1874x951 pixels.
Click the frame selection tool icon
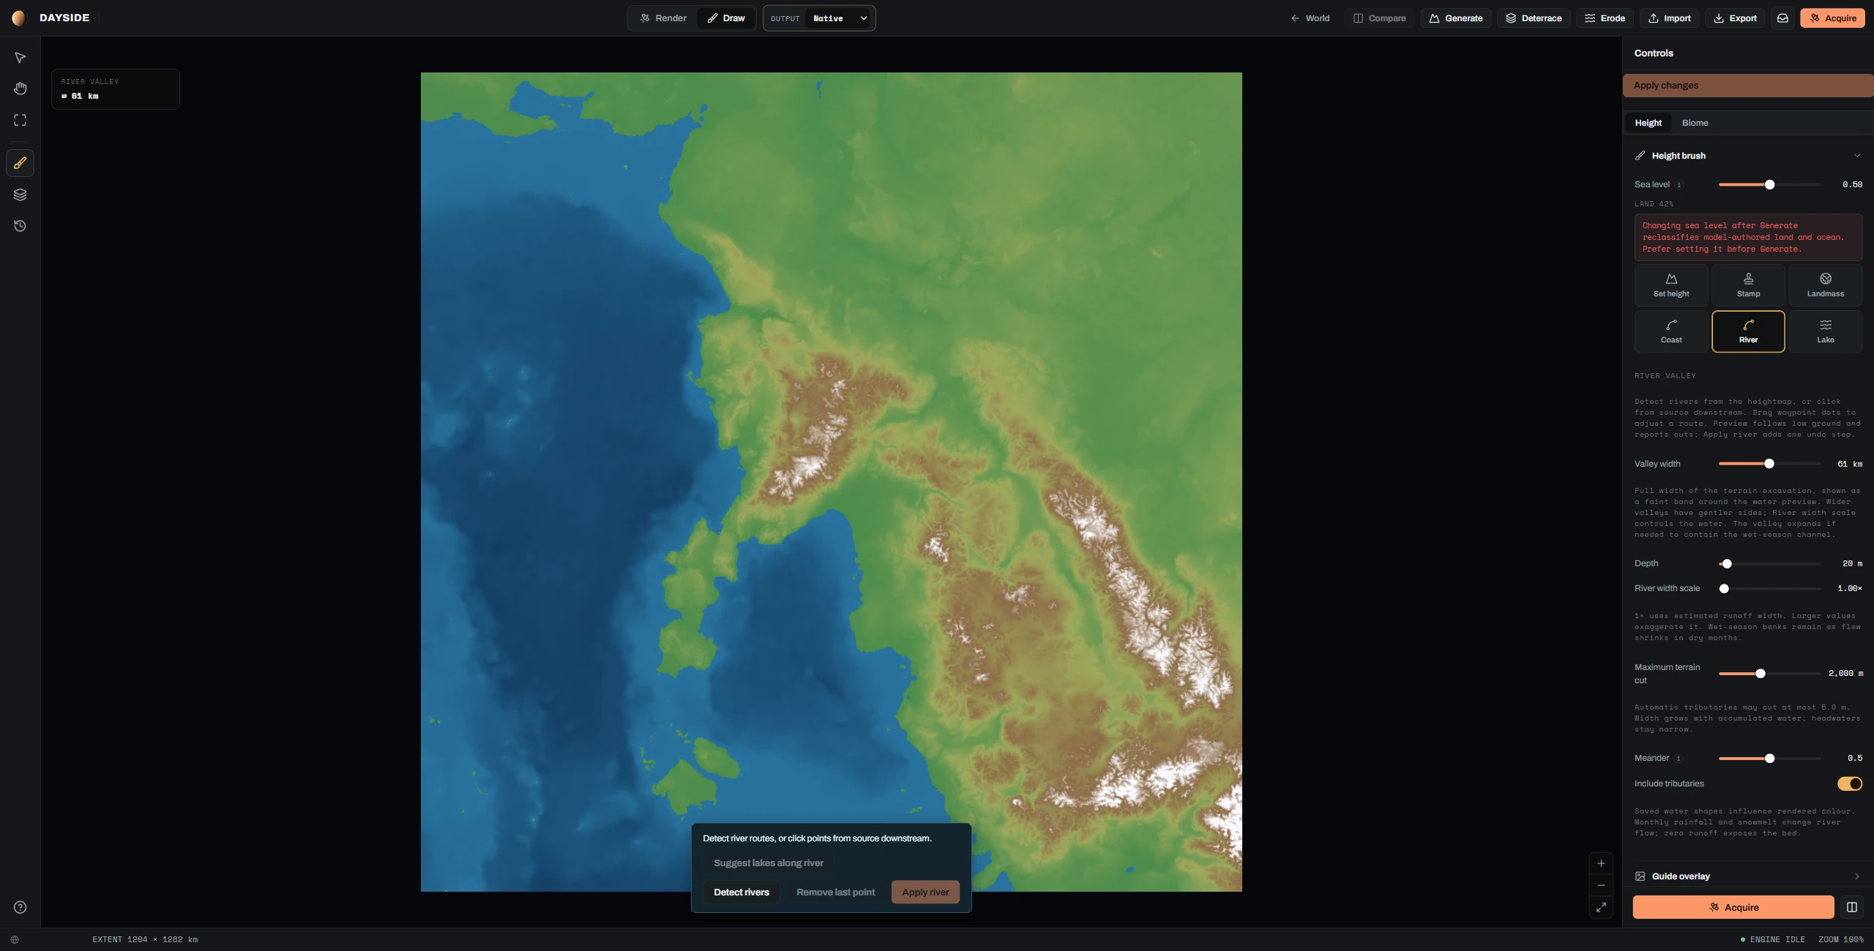pos(20,120)
